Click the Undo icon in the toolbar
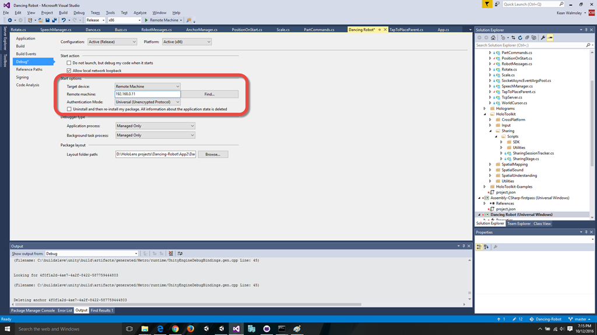 [64, 20]
